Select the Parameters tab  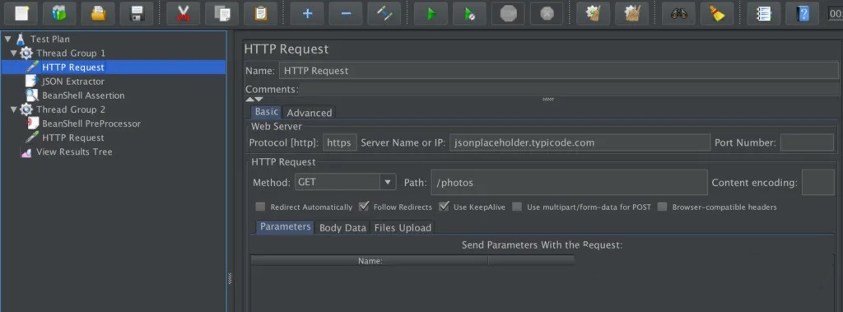(x=286, y=226)
